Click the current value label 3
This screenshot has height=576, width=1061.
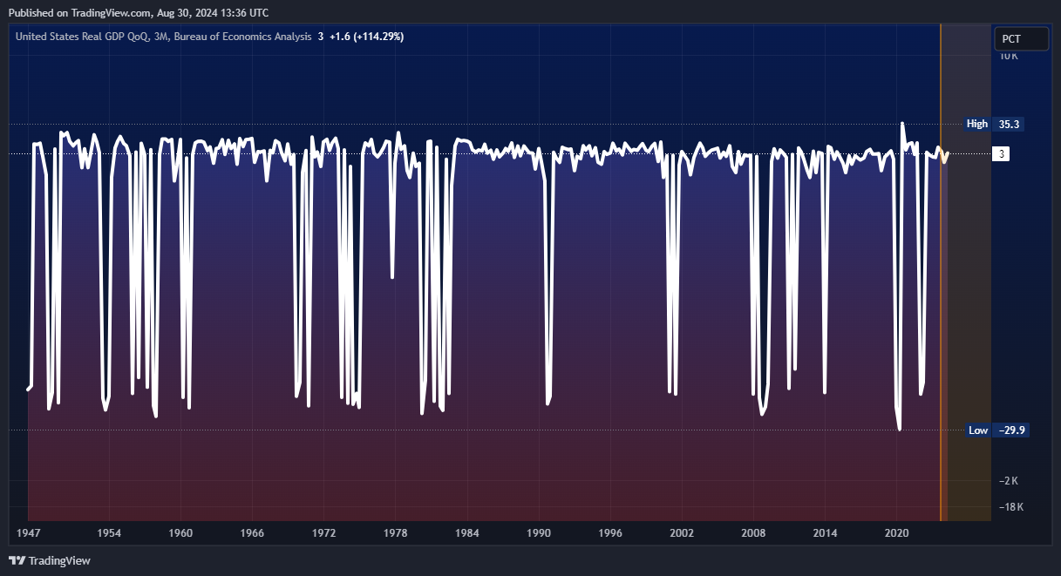(x=1003, y=154)
